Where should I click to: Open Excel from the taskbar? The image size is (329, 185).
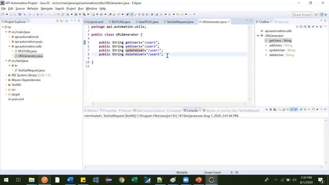[x=134, y=180]
